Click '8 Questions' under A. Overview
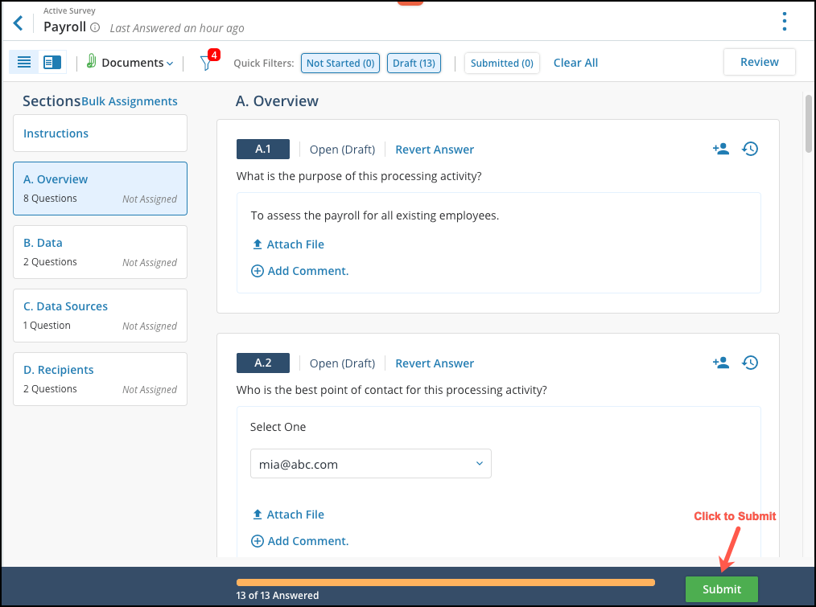This screenshot has width=816, height=607. pos(50,199)
